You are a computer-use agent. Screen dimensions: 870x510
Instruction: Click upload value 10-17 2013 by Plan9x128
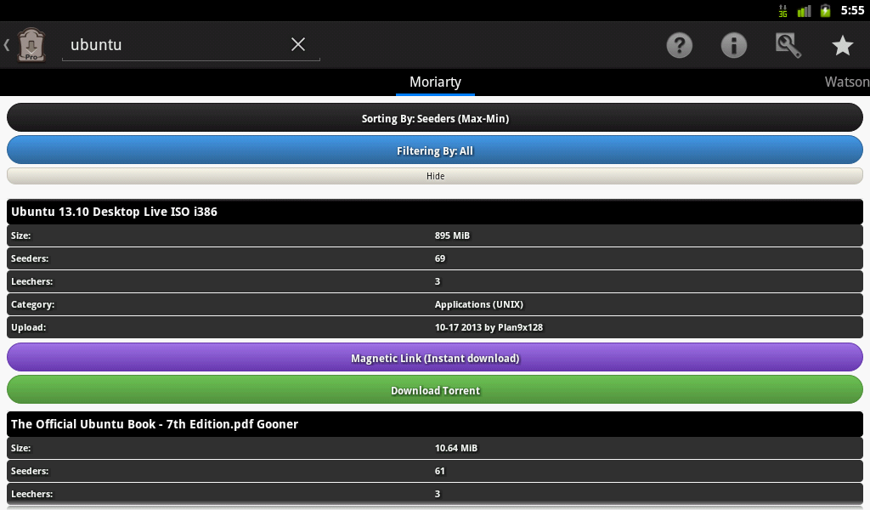489,327
